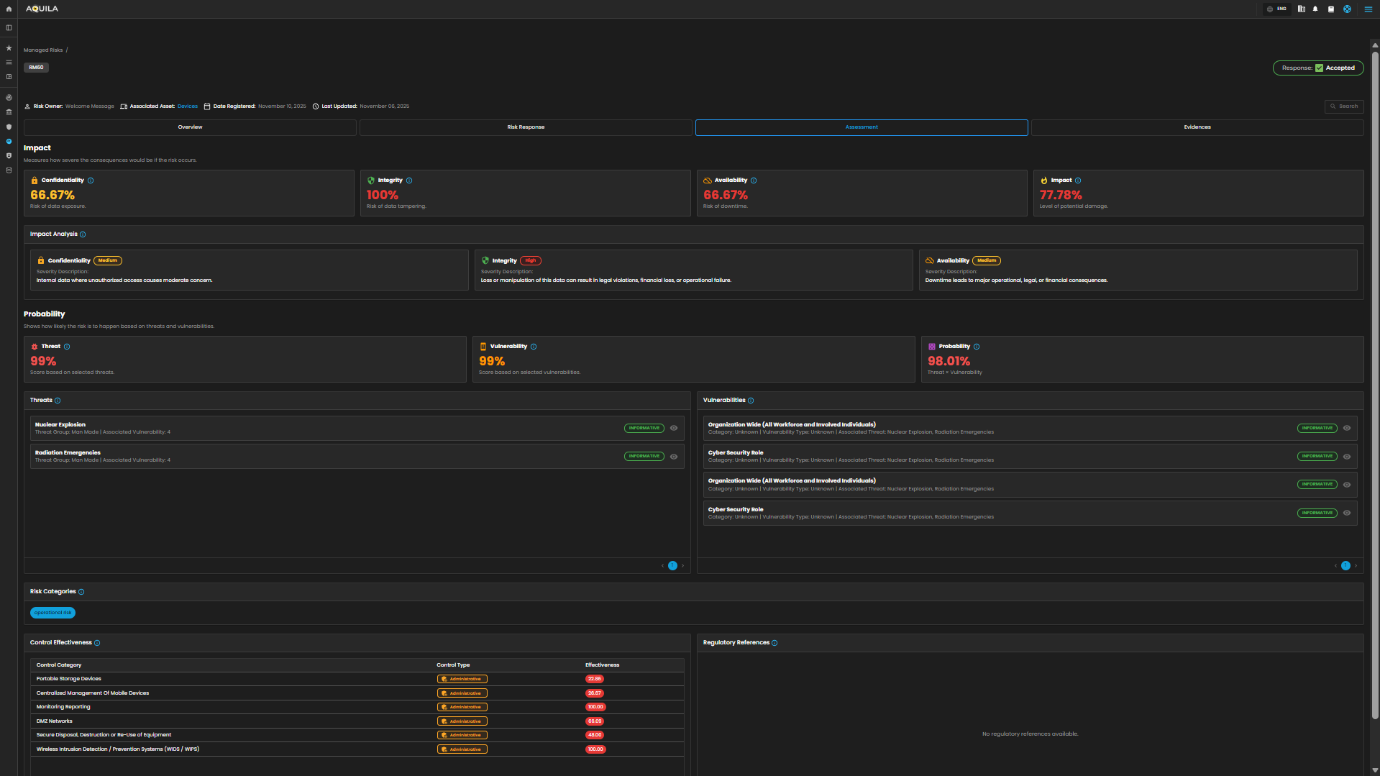Image resolution: width=1380 pixels, height=776 pixels.
Task: Toggle eye icon for first Cyber Security Role
Action: (x=1347, y=457)
